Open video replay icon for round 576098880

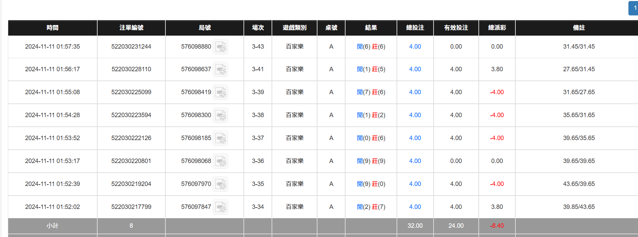[x=220, y=47]
